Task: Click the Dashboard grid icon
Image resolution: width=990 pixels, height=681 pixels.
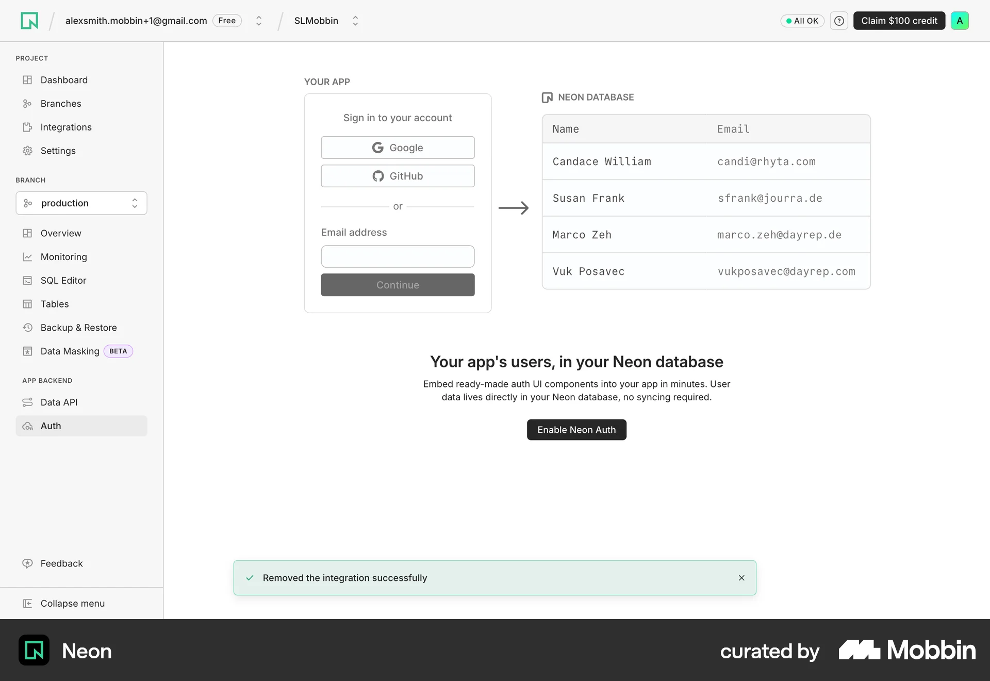Action: pyautogui.click(x=27, y=80)
